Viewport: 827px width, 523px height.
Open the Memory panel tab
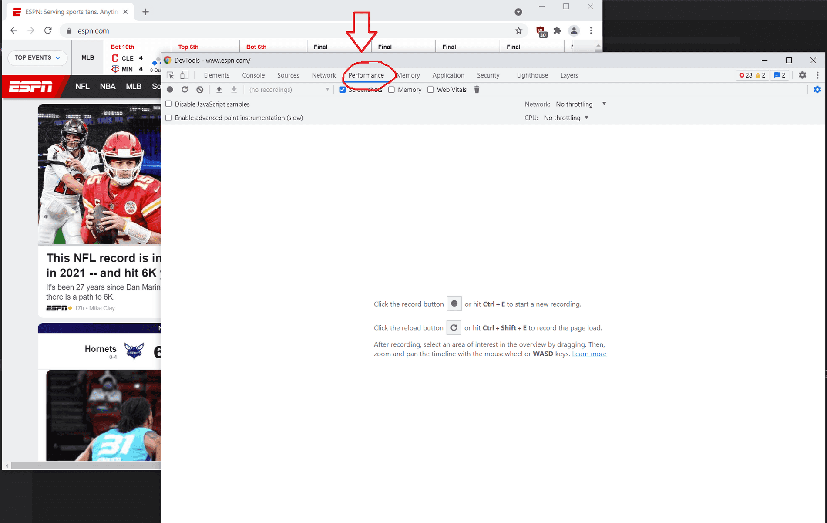coord(408,75)
